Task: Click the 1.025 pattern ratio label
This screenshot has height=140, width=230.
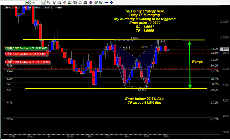Action: tap(134, 38)
